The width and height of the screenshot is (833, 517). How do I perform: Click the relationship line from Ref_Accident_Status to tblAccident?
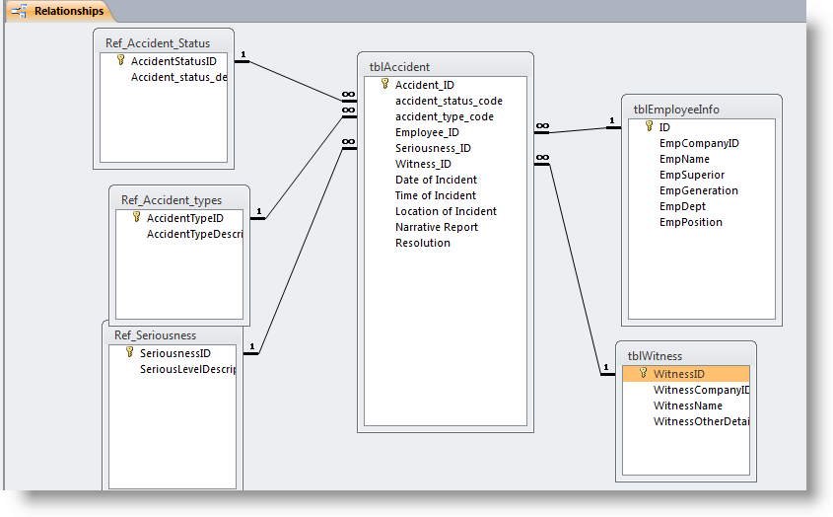point(296,81)
